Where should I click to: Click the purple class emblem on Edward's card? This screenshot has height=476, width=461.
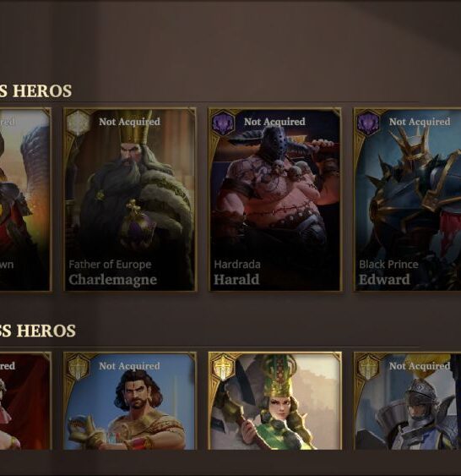[369, 123]
